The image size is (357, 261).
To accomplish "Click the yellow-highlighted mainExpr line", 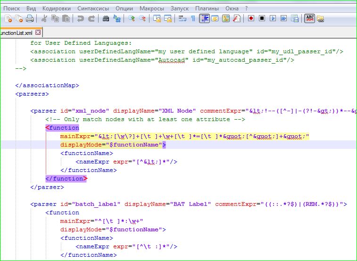I will pos(185,137).
